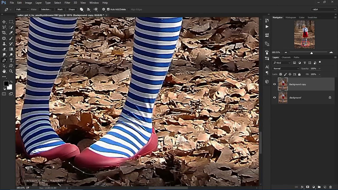Select the Hand tool

pos(4,71)
